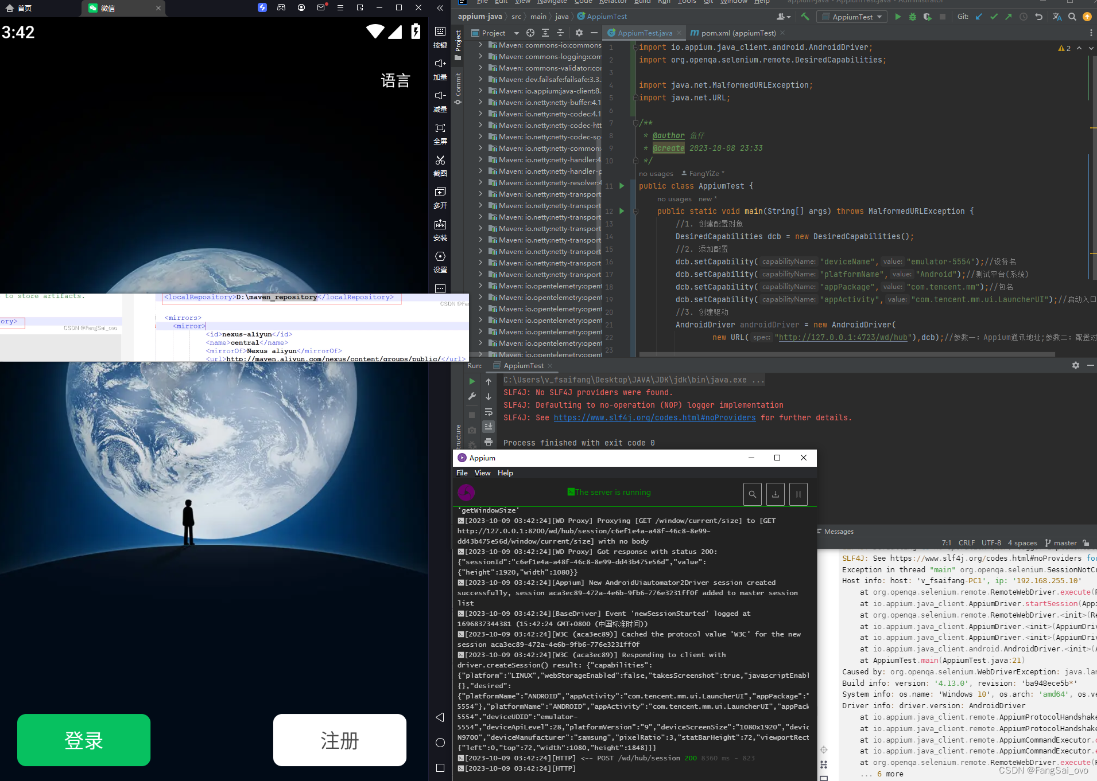
Task: Open the 按键 keyboard mapping tool
Action: [x=440, y=37]
